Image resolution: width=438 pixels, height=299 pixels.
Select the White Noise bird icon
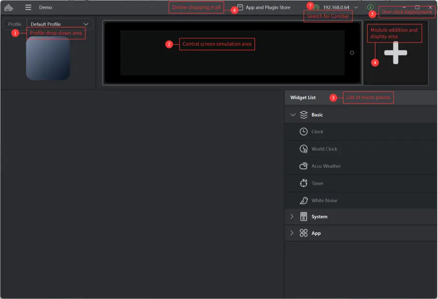click(303, 200)
